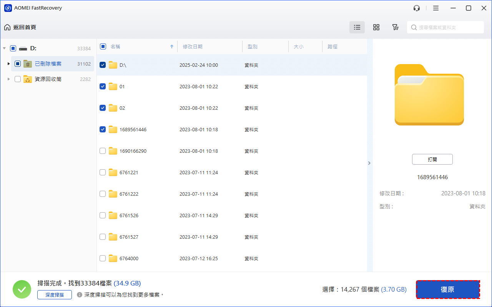Click the blue 復原 button
This screenshot has width=492, height=307.
(x=448, y=289)
